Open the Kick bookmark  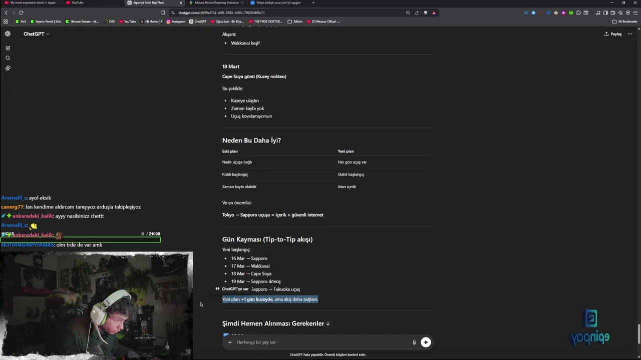click(21, 21)
